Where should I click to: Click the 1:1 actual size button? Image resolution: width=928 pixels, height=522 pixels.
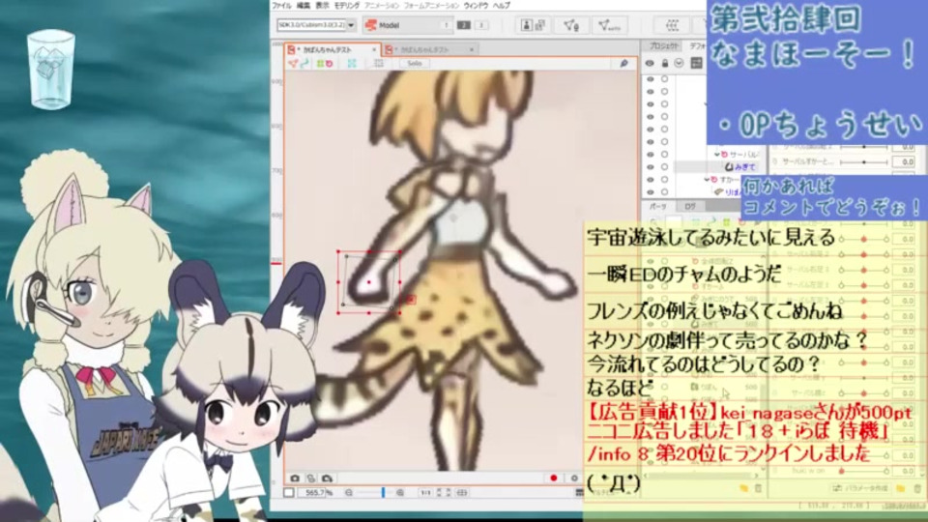click(424, 492)
